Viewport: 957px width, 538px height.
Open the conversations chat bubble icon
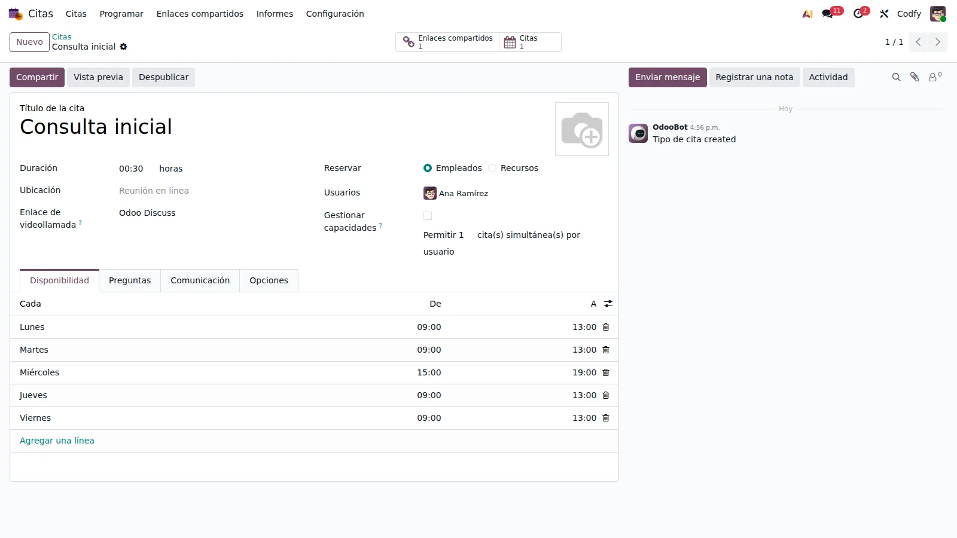pyautogui.click(x=828, y=14)
